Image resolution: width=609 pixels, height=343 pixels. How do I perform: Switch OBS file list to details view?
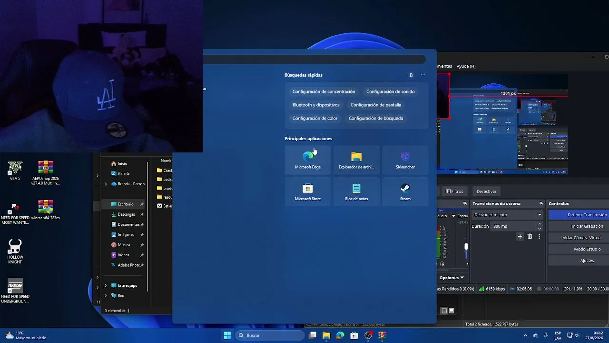click(444, 311)
